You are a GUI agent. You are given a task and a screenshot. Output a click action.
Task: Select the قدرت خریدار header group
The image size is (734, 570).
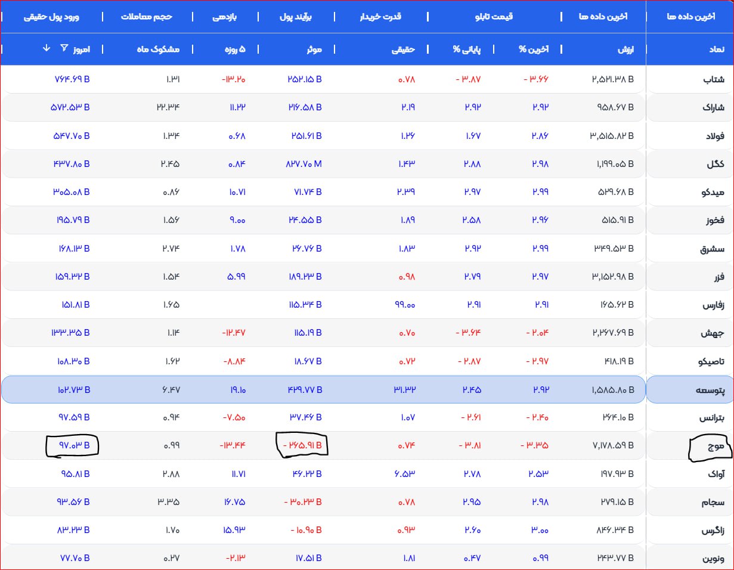click(x=380, y=17)
